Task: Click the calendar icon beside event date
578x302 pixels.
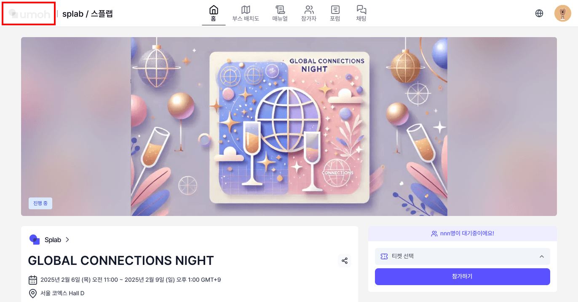Action: point(33,280)
